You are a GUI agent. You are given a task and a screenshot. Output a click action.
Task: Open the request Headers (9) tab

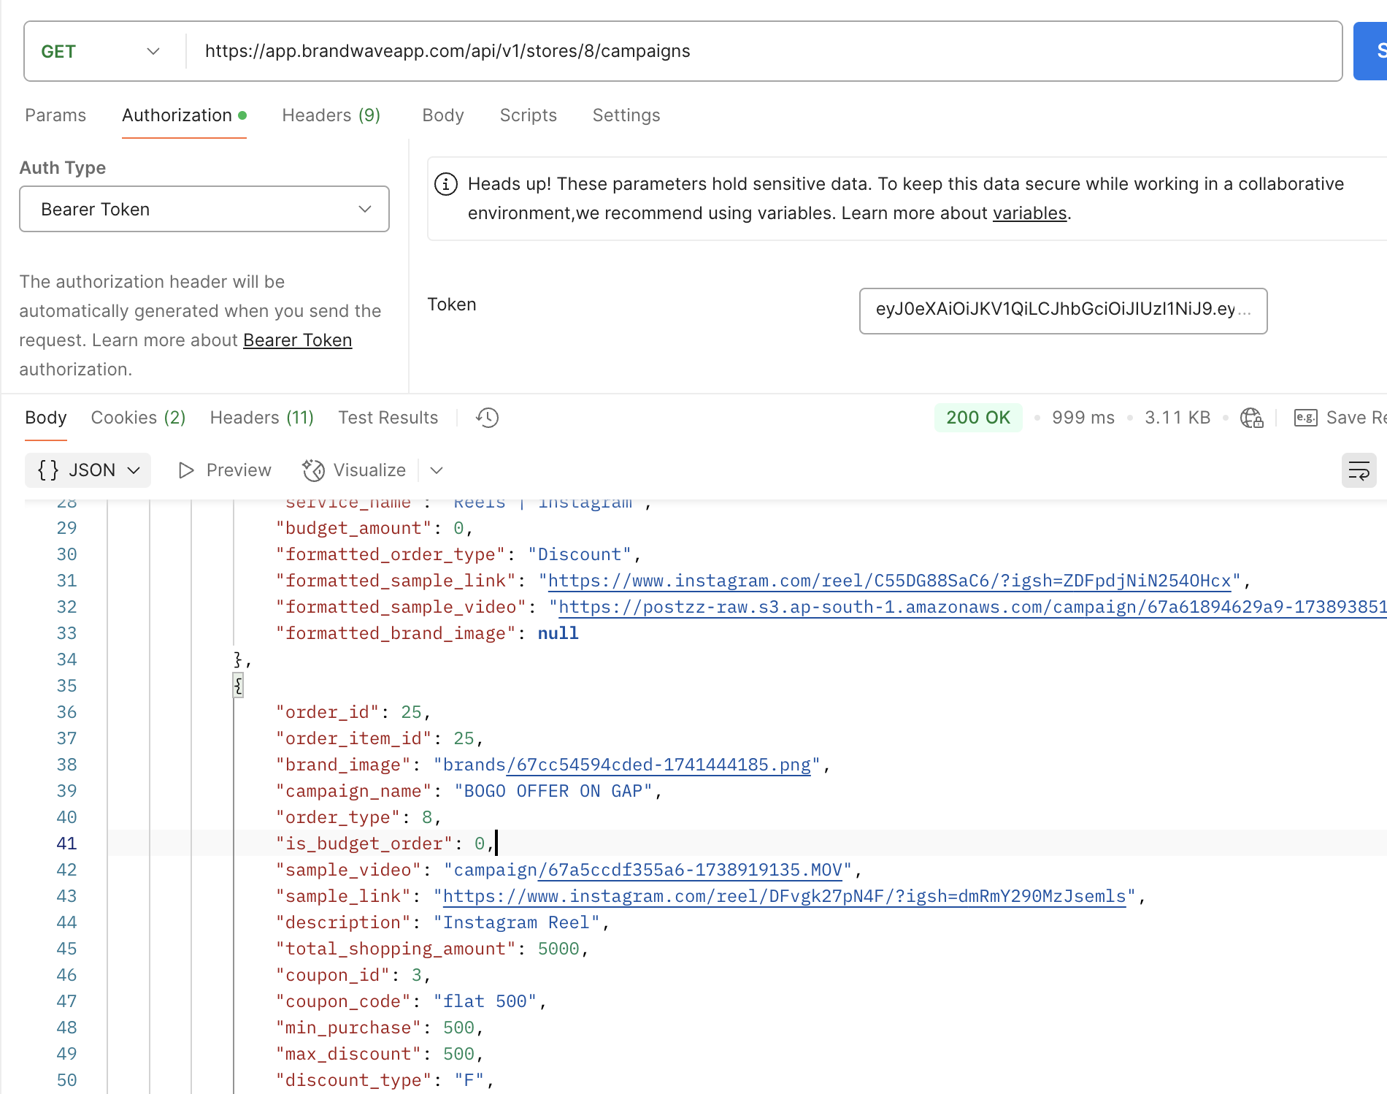point(331,115)
